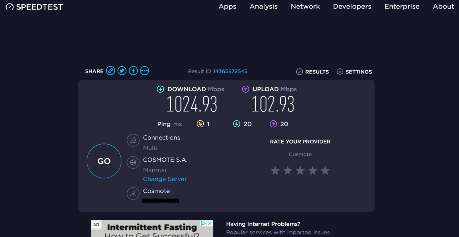Open the Apps menu
The height and width of the screenshot is (237, 459).
coord(227,7)
